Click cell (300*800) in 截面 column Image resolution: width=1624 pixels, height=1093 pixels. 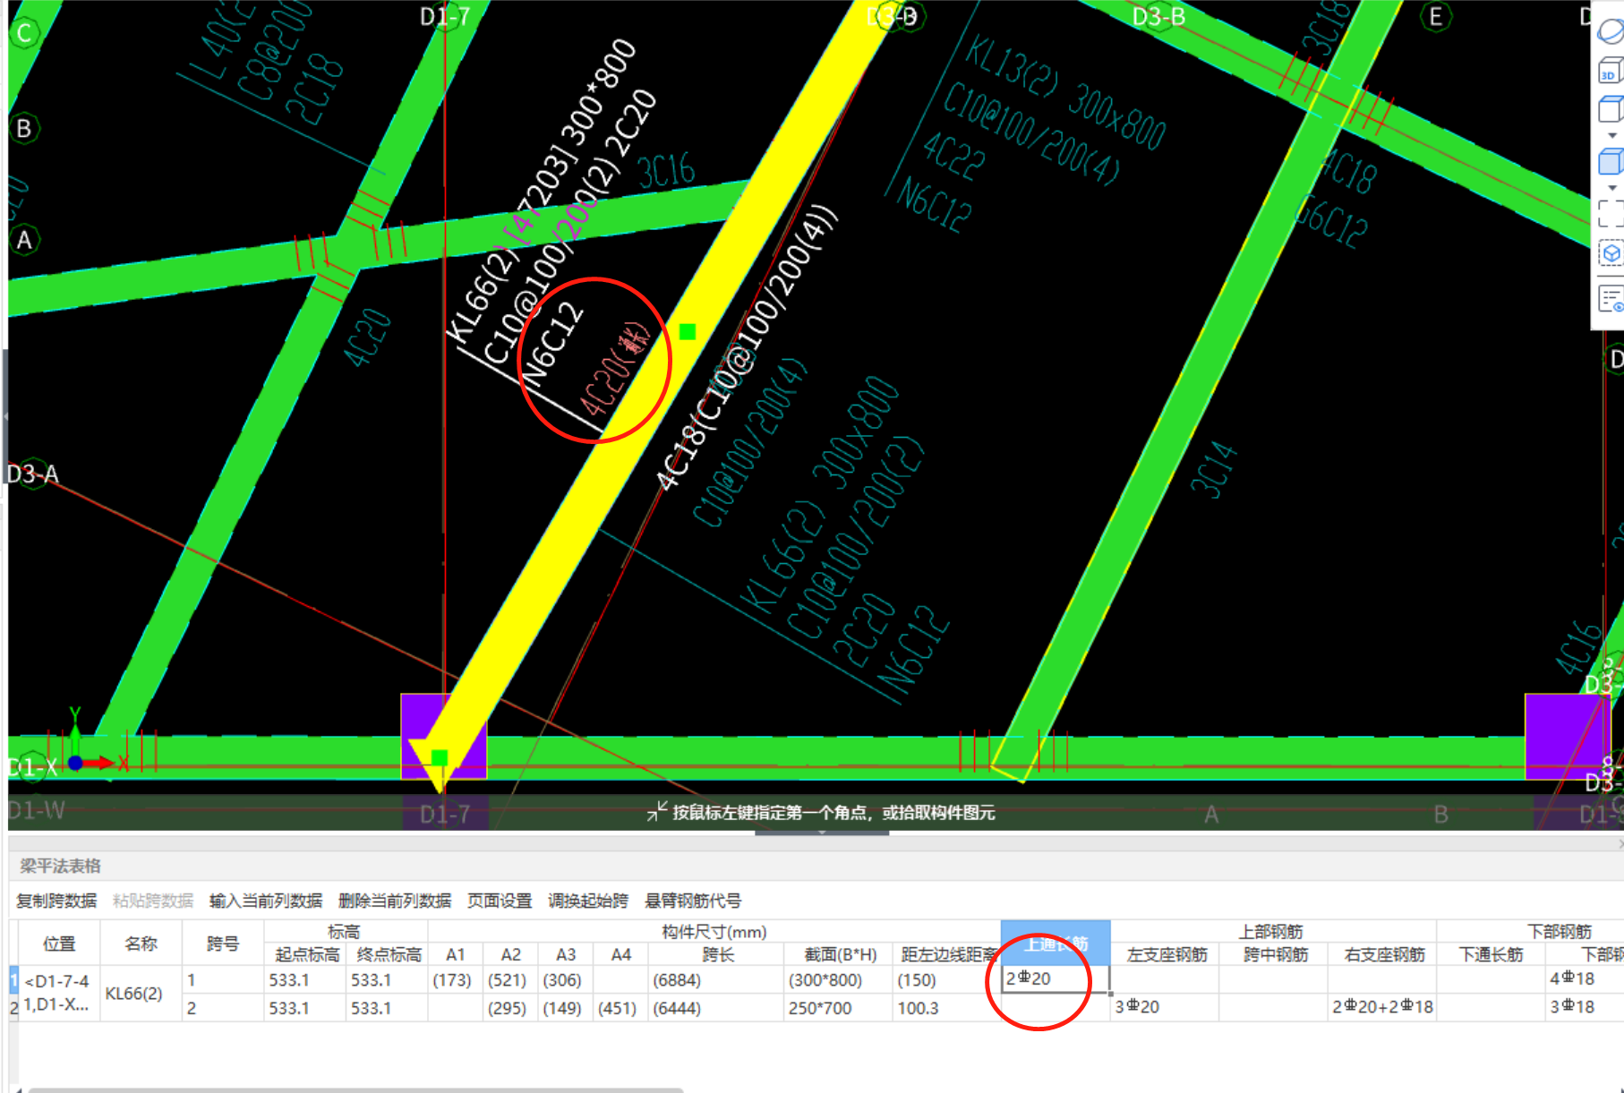[x=839, y=980]
